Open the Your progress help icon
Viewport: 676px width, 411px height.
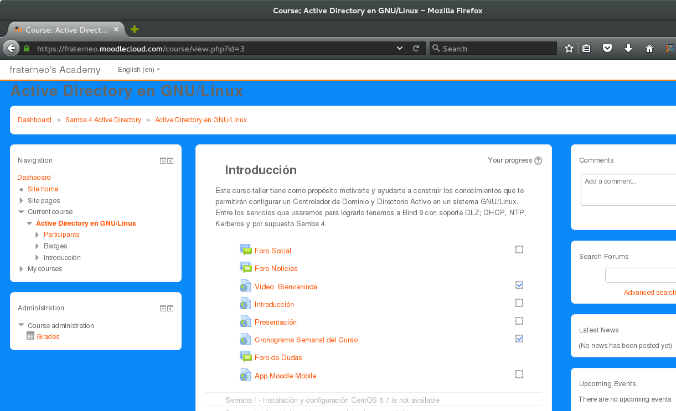[x=538, y=160]
